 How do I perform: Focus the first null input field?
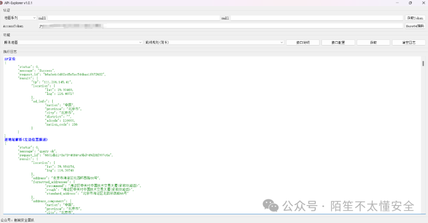click(134, 18)
